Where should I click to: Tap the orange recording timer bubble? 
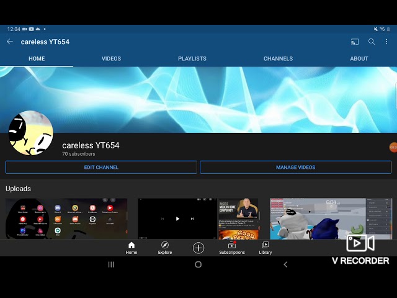click(393, 147)
